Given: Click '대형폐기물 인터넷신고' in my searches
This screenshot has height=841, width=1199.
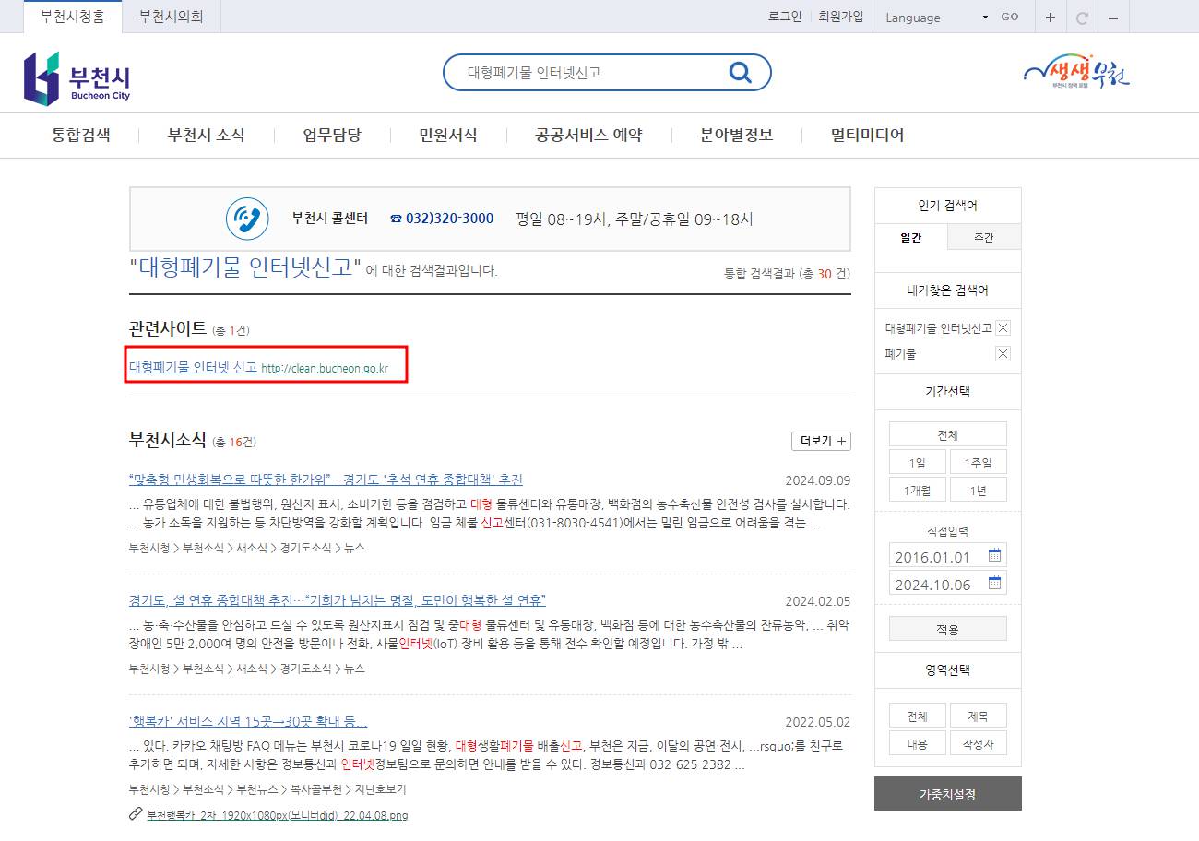Looking at the screenshot, I should click(x=938, y=327).
